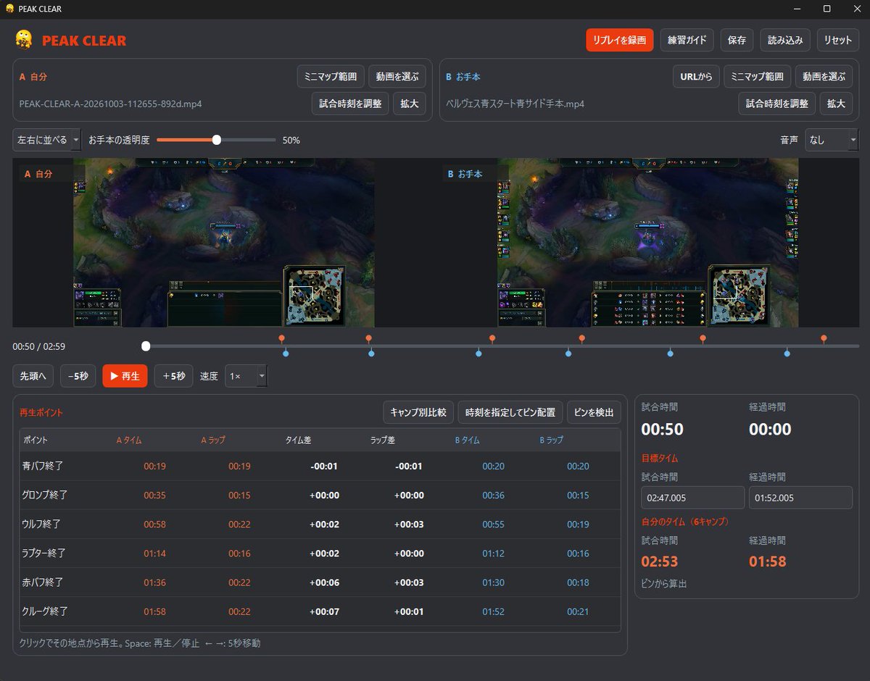Click 目標タイム 経過時間 field showing 01:52.005
Screen dimensions: 870x681
click(800, 498)
